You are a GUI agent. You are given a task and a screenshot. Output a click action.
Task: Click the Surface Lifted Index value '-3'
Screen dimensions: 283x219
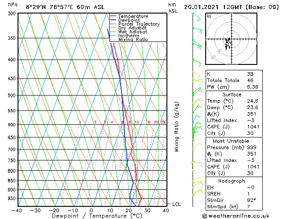click(x=251, y=120)
